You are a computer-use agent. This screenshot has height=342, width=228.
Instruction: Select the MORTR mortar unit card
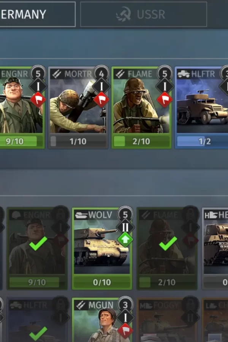78,108
